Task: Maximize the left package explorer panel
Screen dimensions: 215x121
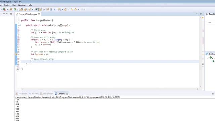Action: tap(11, 14)
